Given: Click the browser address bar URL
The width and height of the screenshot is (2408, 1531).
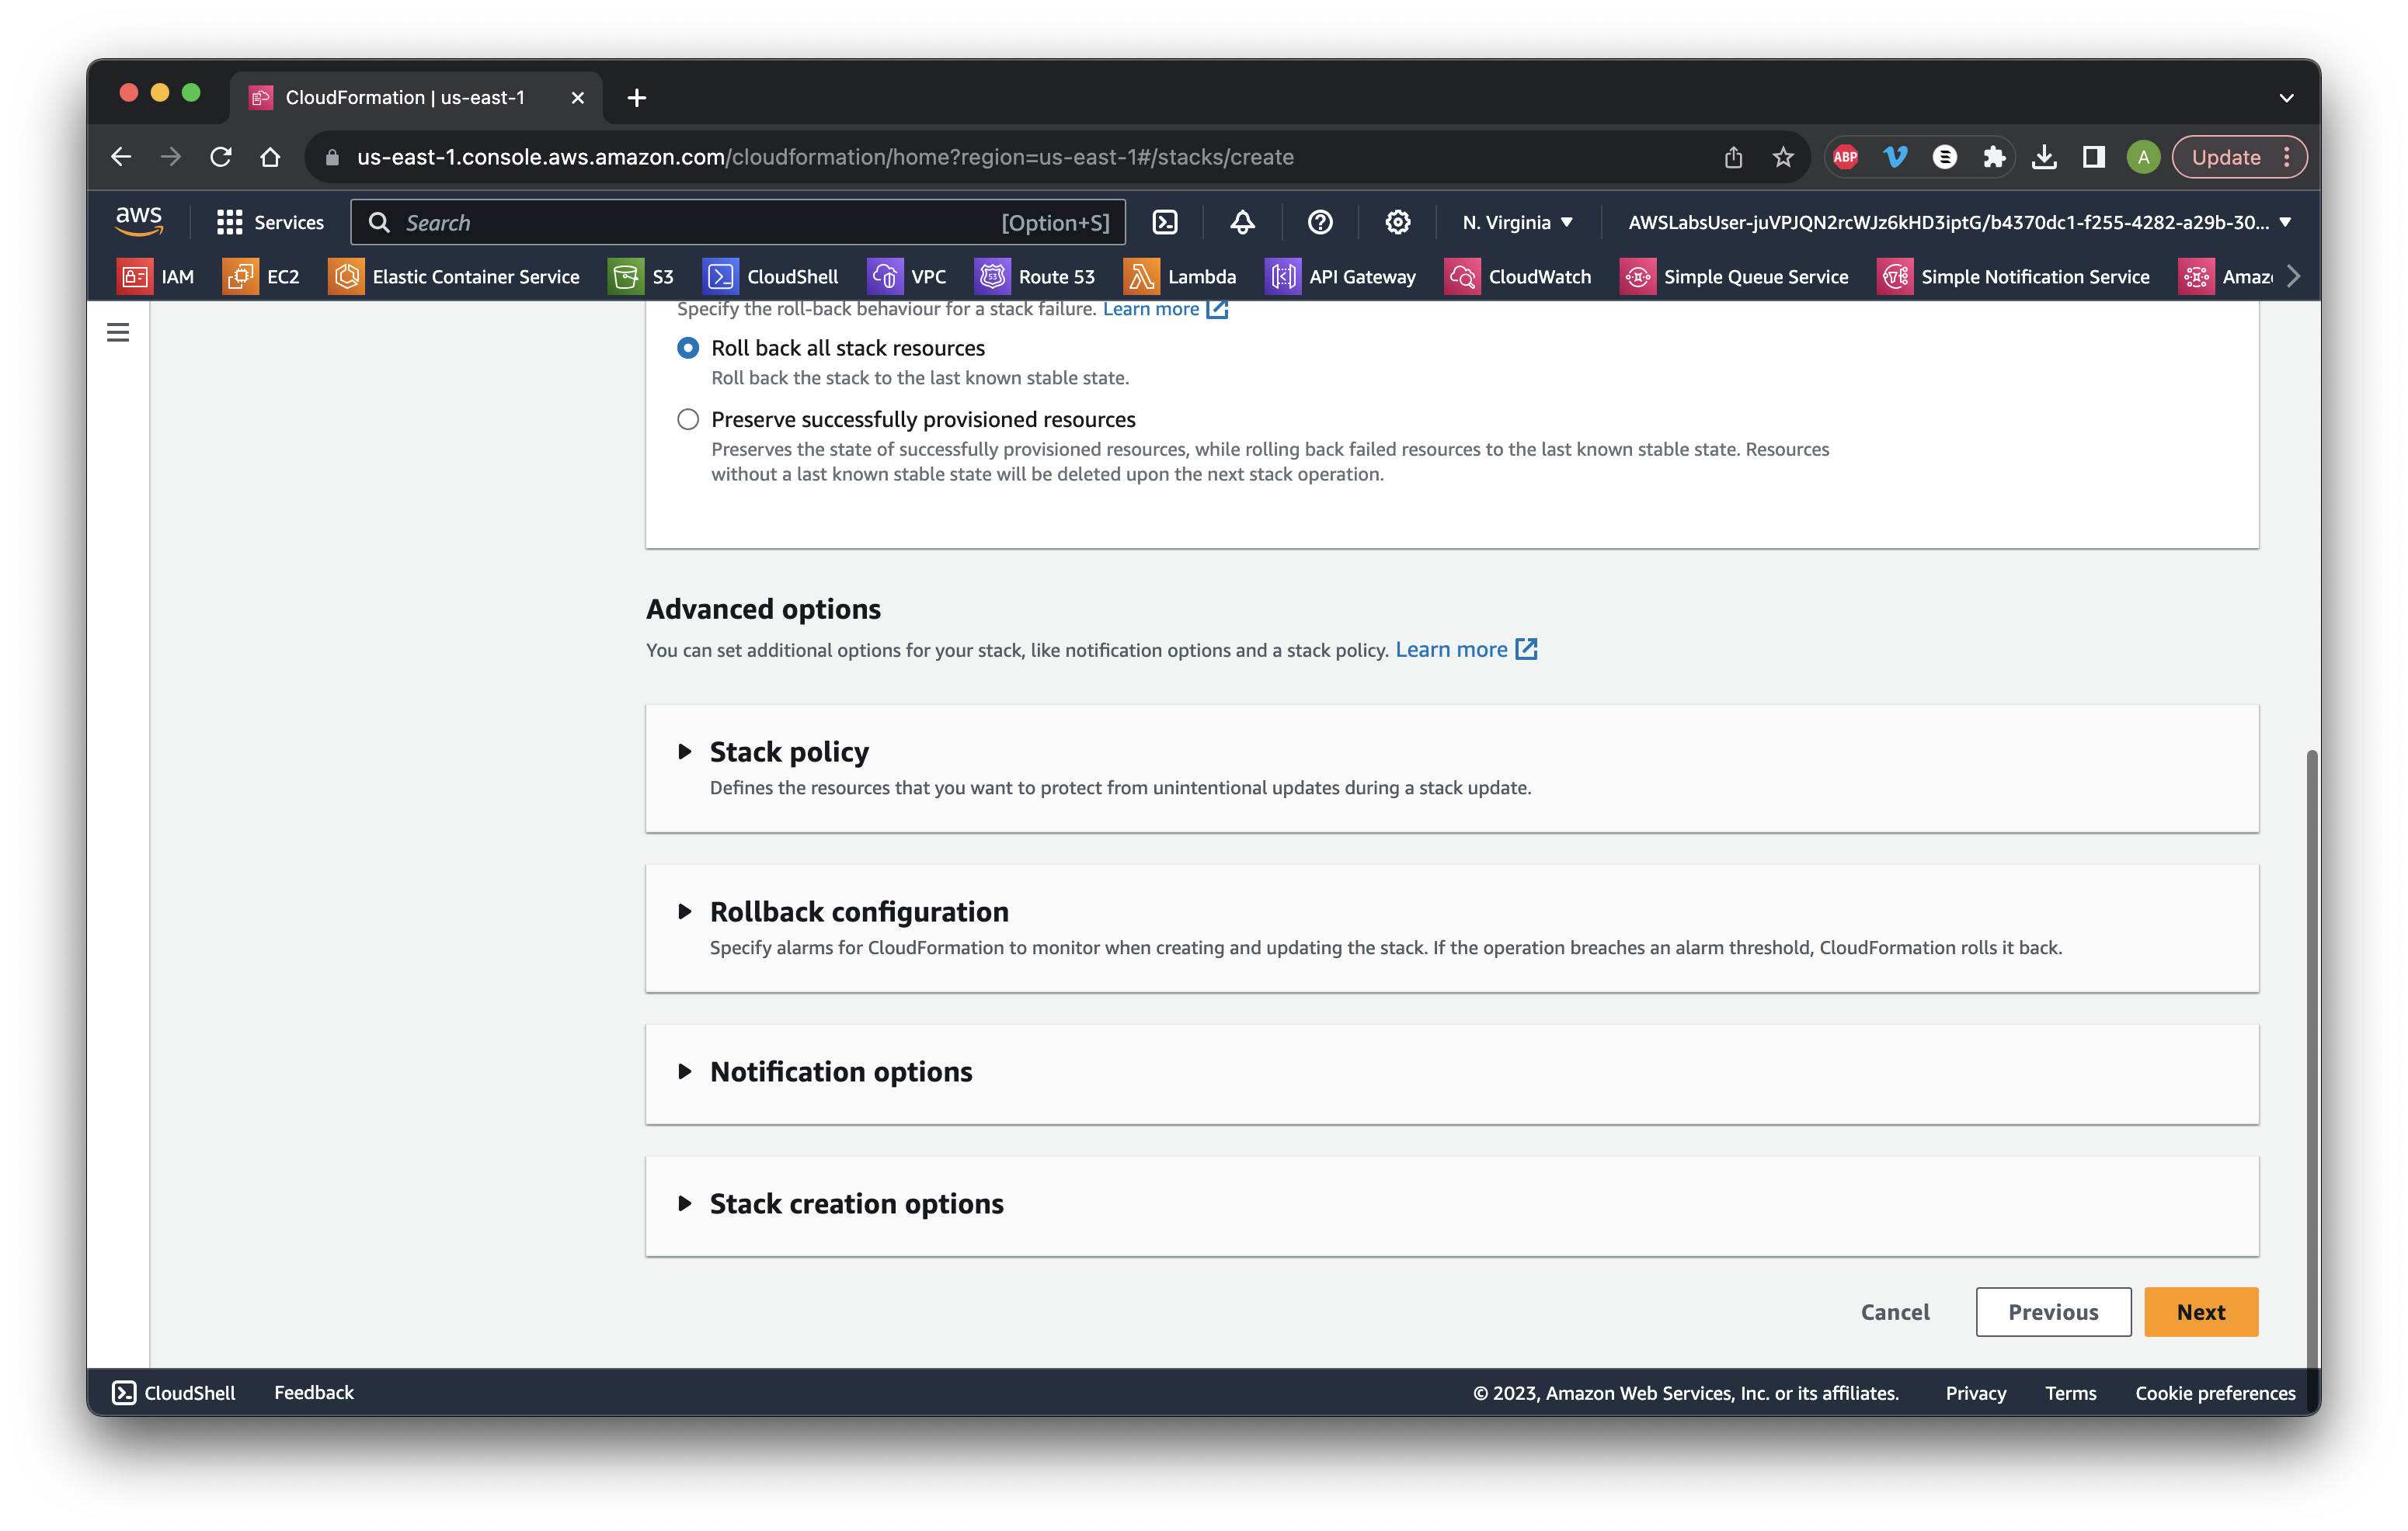Looking at the screenshot, I should (x=825, y=157).
